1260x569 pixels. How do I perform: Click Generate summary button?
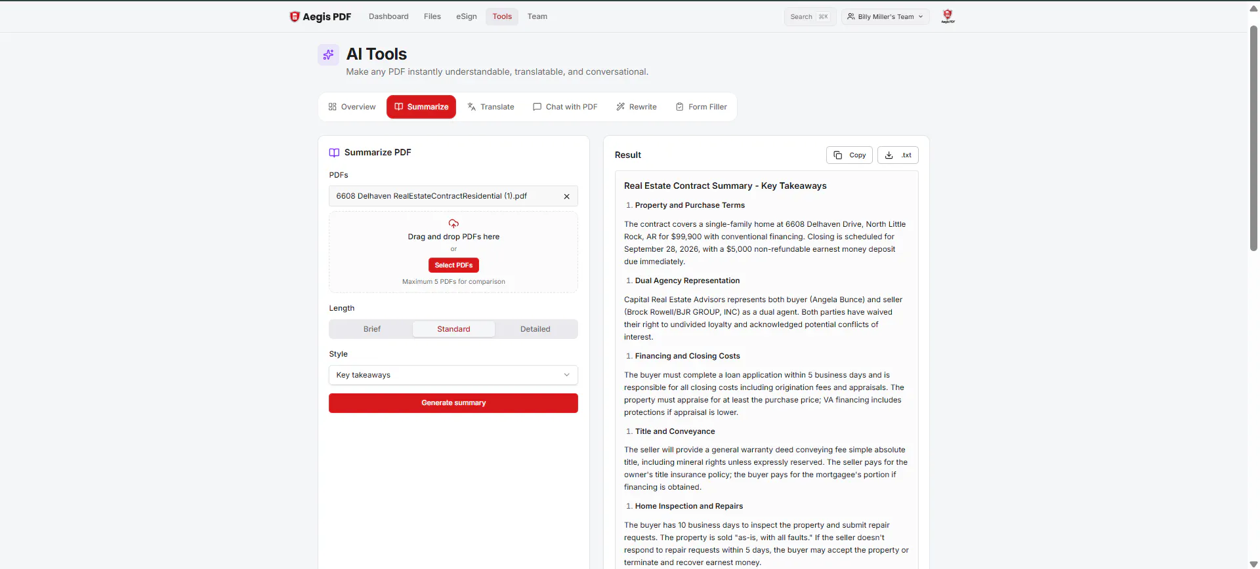coord(453,403)
